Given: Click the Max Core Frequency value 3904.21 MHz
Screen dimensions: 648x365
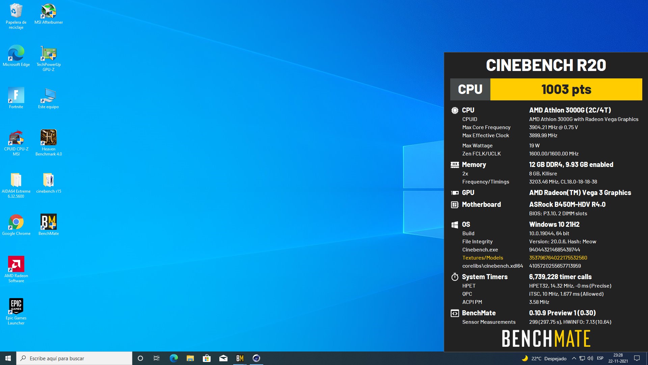Looking at the screenshot, I should (553, 127).
